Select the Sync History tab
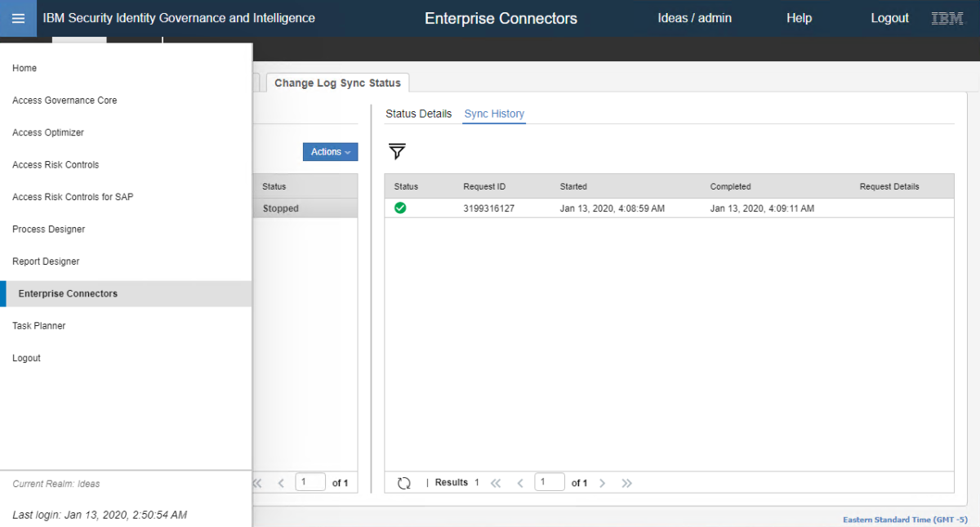This screenshot has width=980, height=527. (x=494, y=114)
